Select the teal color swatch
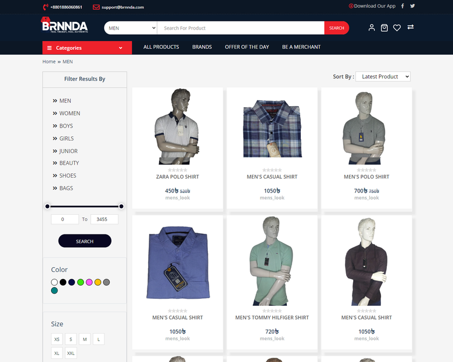This screenshot has width=453, height=362. (x=55, y=291)
